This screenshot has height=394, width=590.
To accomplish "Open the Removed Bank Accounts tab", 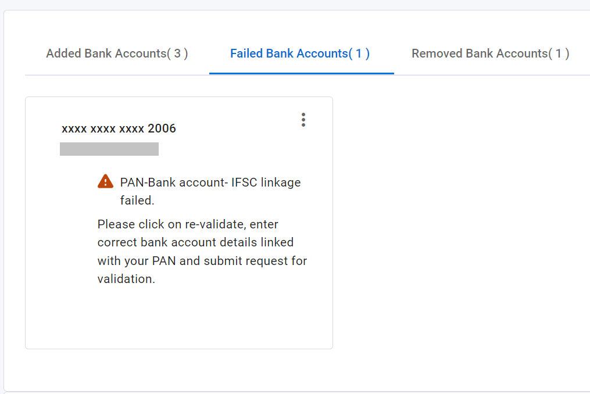I will click(490, 53).
